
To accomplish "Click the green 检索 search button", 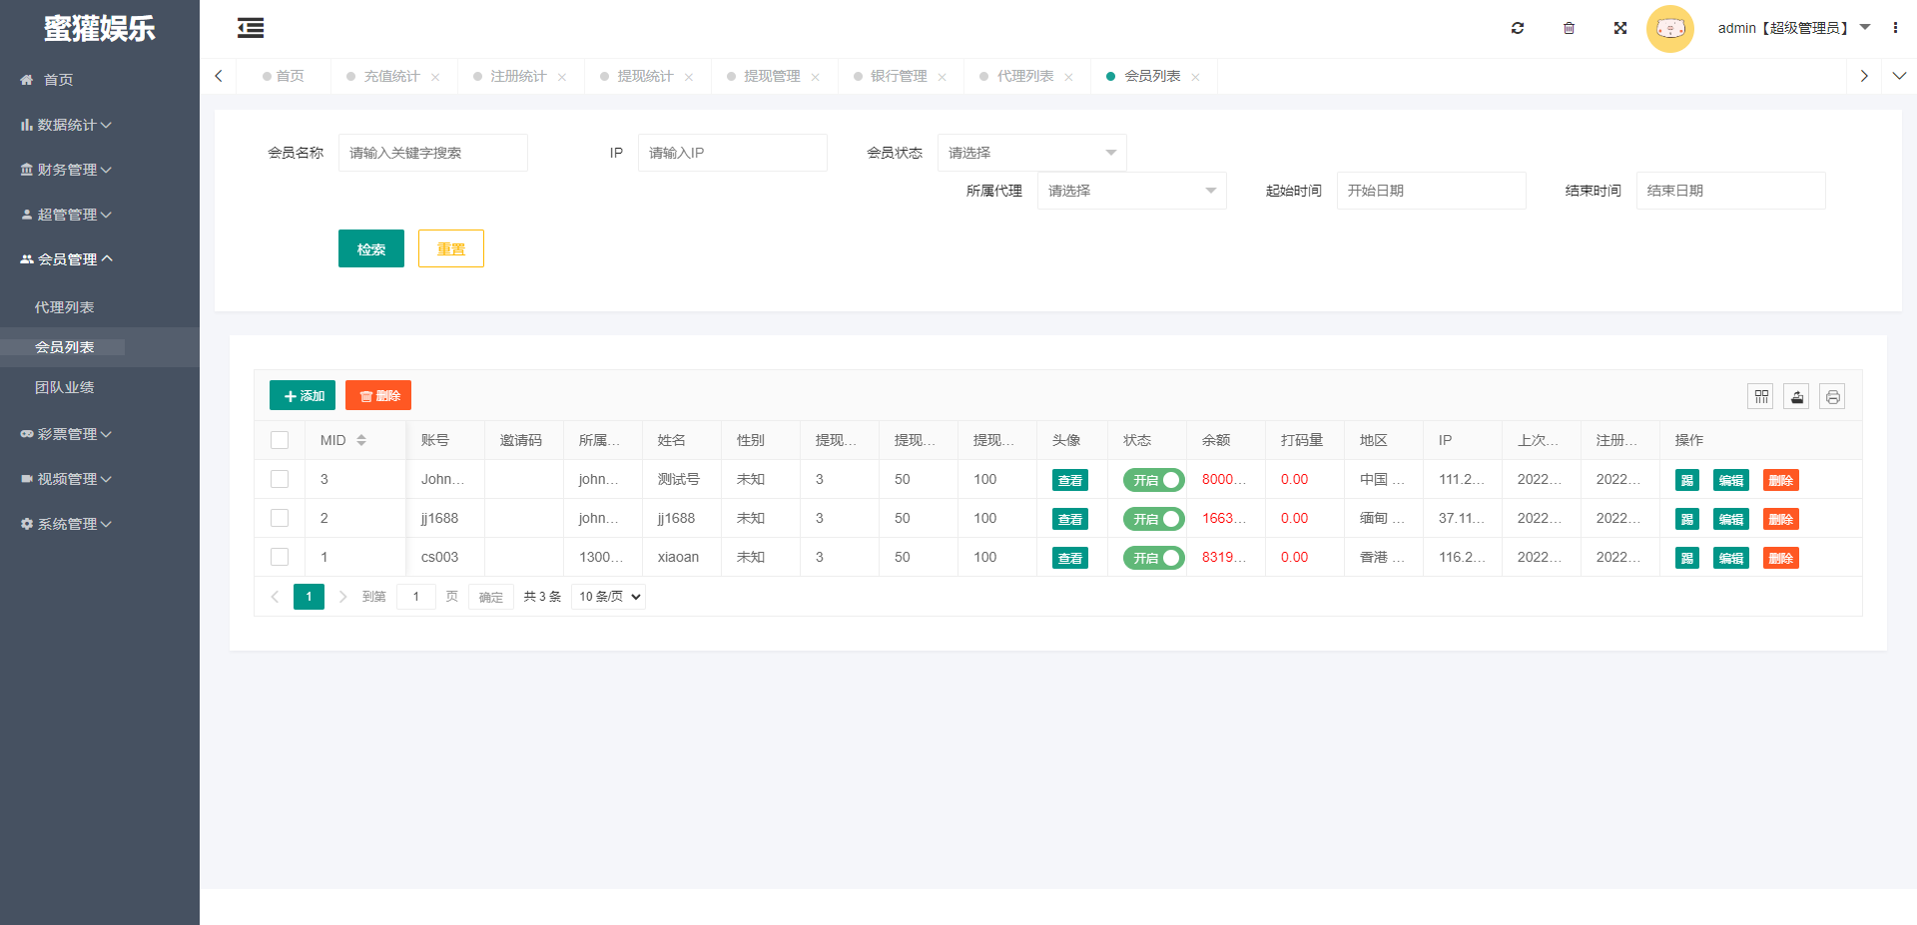I will (370, 247).
